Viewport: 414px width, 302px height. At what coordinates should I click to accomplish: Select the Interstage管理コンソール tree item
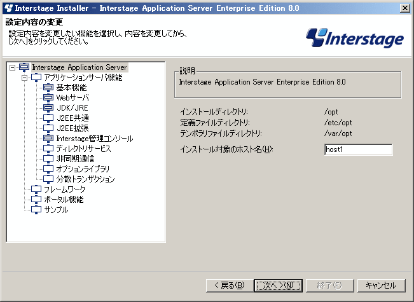tap(95, 139)
